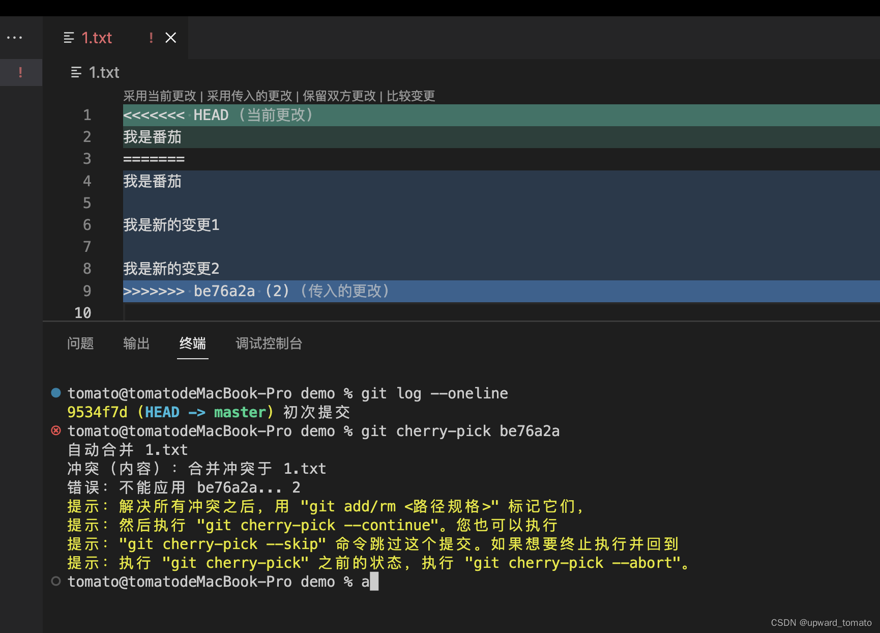
Task: Select the red exclamation item in the sidebar
Action: click(x=21, y=72)
